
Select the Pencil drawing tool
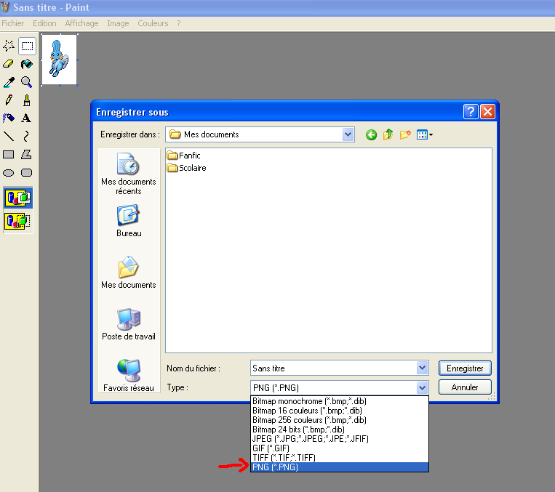click(9, 100)
